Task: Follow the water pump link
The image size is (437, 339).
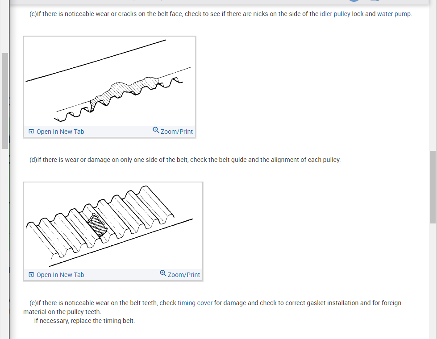Action: (394, 14)
